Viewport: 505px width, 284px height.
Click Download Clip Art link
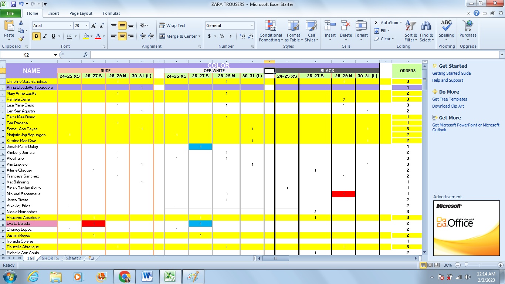point(448,106)
